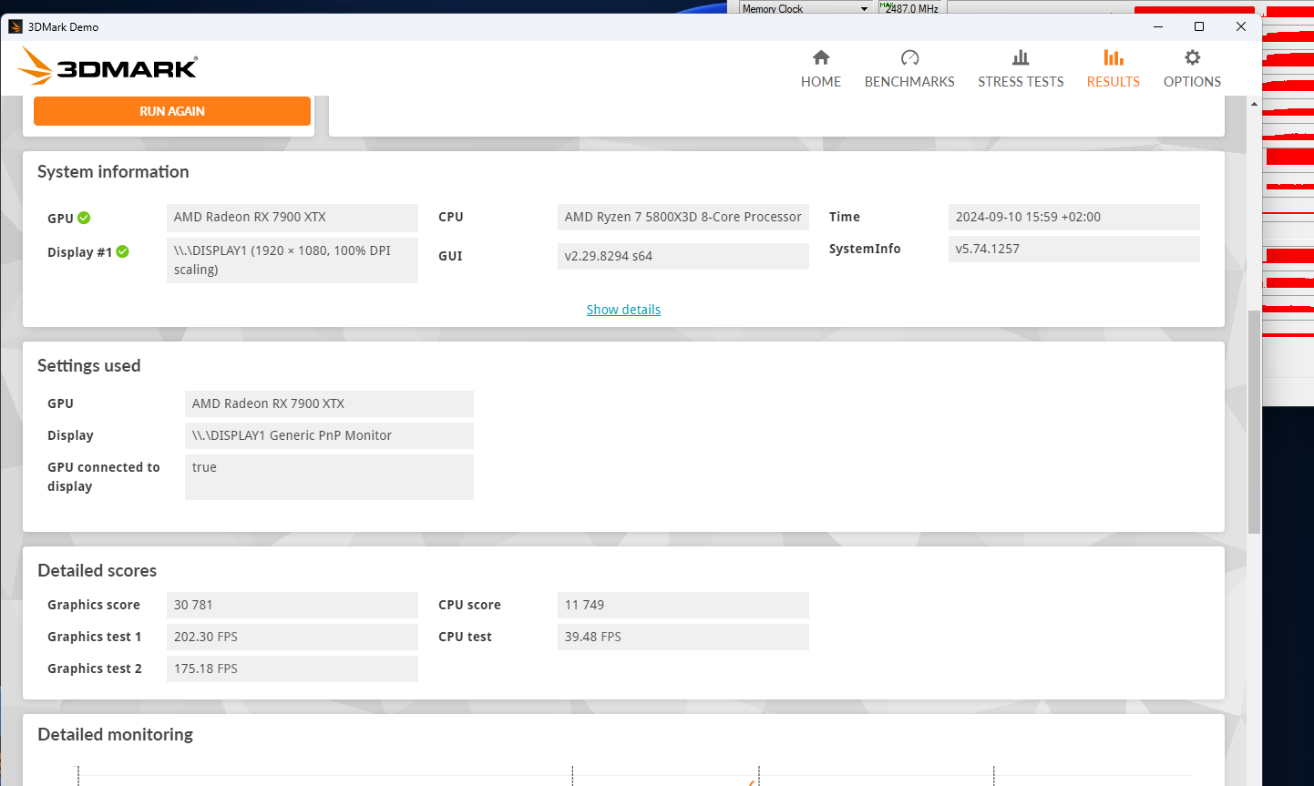This screenshot has height=786, width=1314.
Task: Select the AMD Ryzen 7 5800X3D CPU value
Action: point(683,217)
